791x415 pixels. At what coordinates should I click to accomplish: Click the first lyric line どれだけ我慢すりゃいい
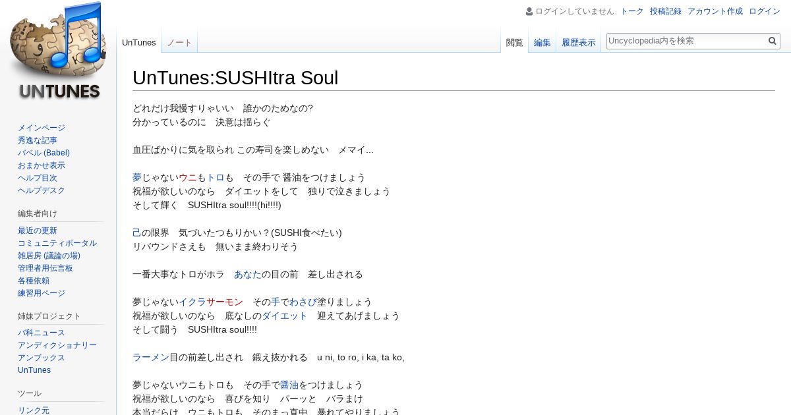pyautogui.click(x=223, y=109)
